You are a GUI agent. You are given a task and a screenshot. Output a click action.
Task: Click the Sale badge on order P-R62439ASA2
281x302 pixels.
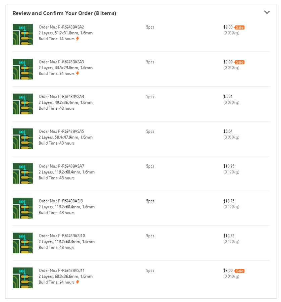pos(239,28)
